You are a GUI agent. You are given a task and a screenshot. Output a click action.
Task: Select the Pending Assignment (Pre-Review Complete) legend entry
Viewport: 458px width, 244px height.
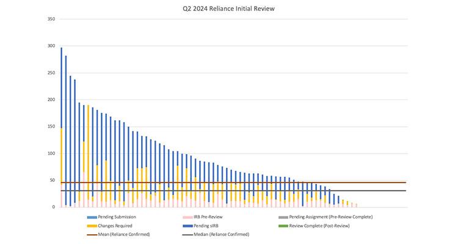coord(330,217)
